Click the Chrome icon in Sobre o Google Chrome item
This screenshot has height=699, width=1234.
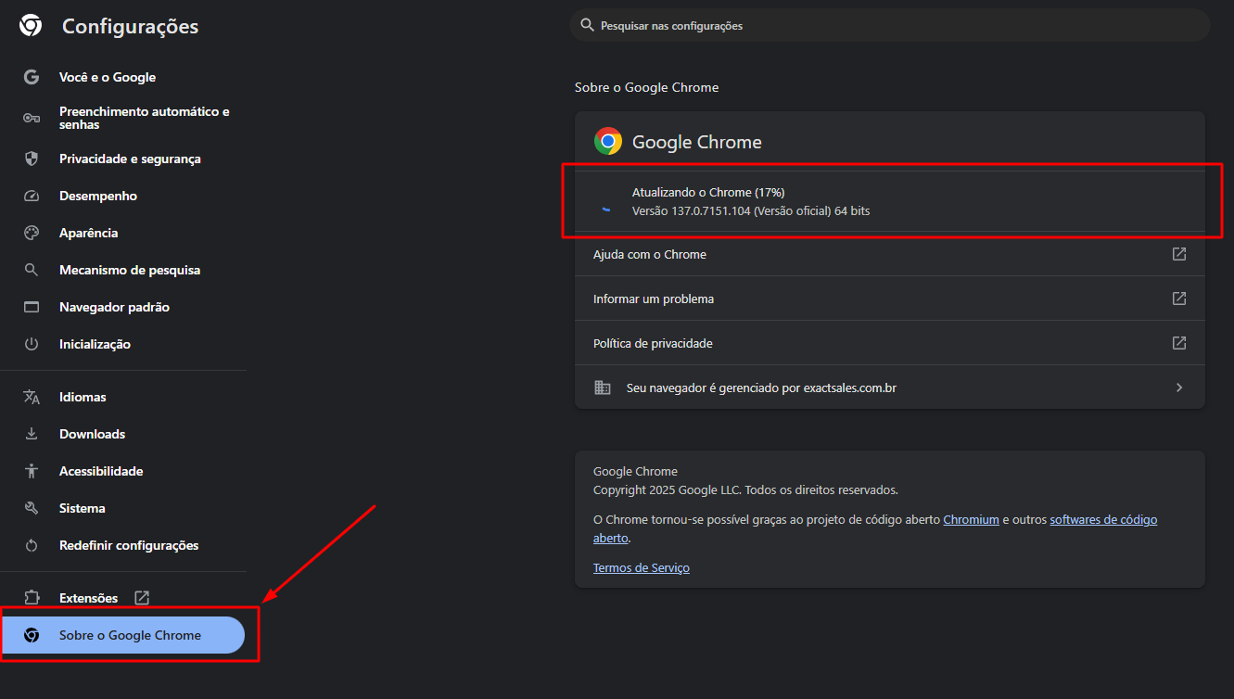(32, 635)
